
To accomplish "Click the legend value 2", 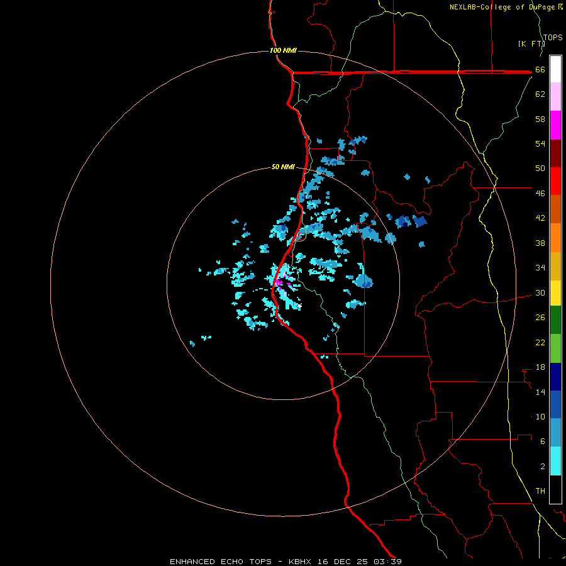I will 543,467.
